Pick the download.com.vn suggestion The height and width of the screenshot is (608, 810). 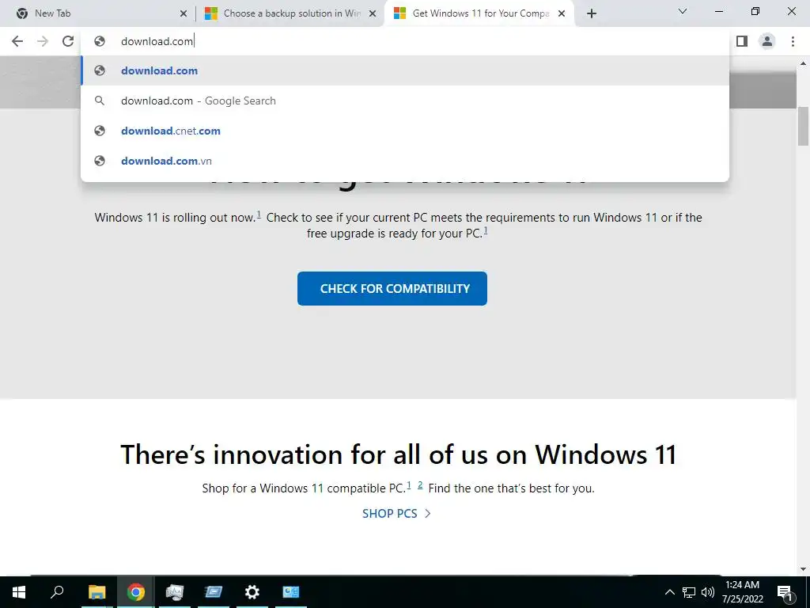point(405,161)
